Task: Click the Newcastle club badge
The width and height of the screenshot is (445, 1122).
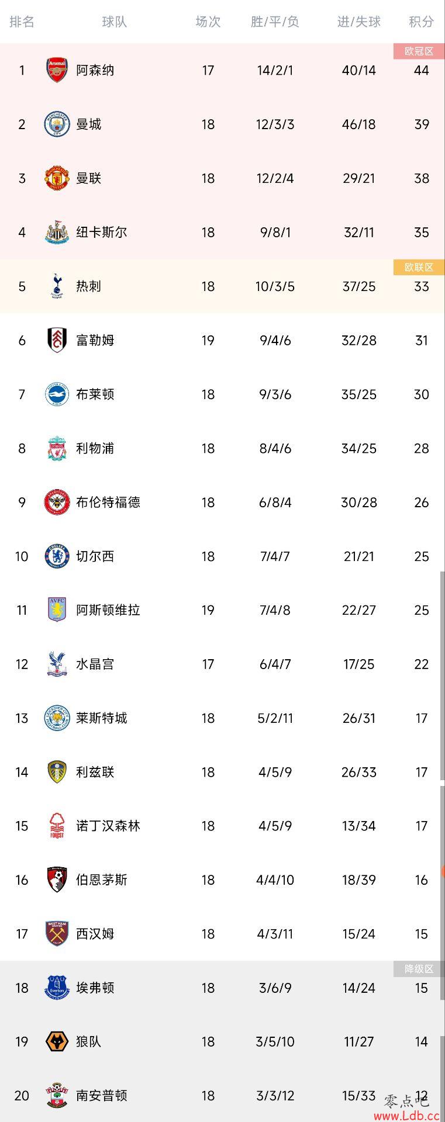Action: (x=57, y=232)
